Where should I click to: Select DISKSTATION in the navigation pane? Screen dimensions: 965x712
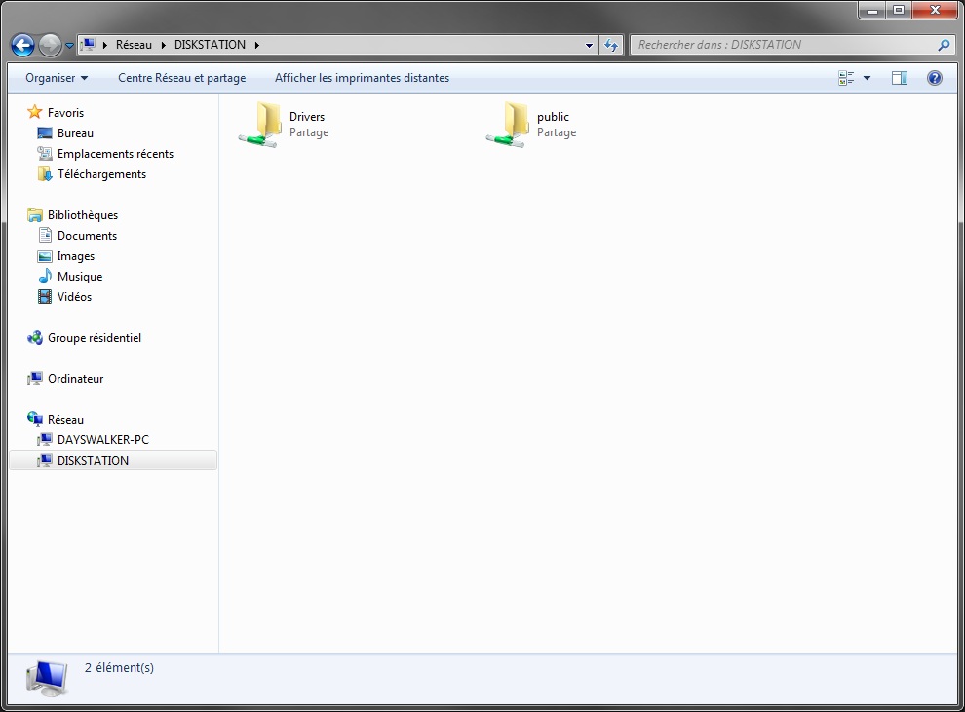click(x=93, y=461)
